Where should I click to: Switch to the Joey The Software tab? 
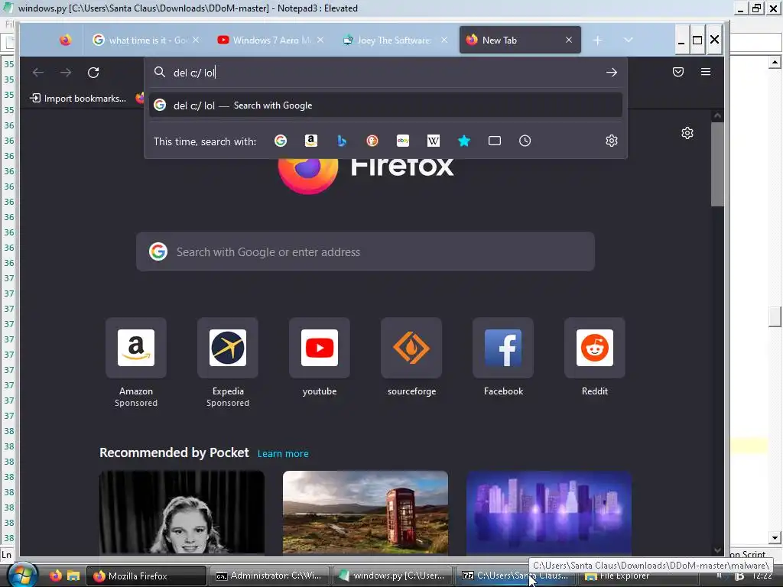click(x=394, y=40)
